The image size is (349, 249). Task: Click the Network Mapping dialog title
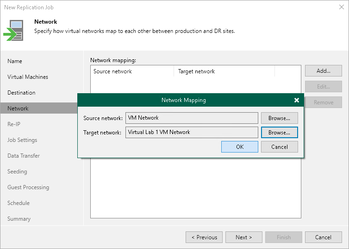coord(184,100)
